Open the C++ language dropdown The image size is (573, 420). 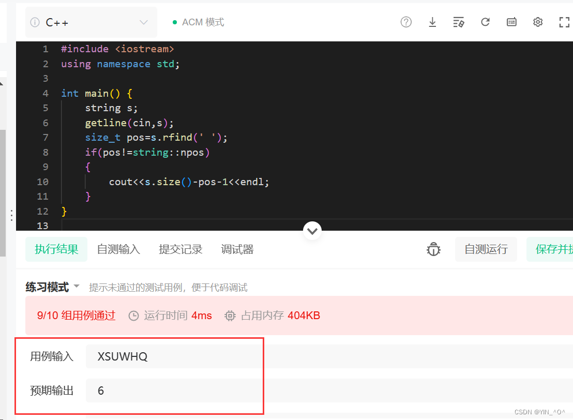click(x=91, y=22)
